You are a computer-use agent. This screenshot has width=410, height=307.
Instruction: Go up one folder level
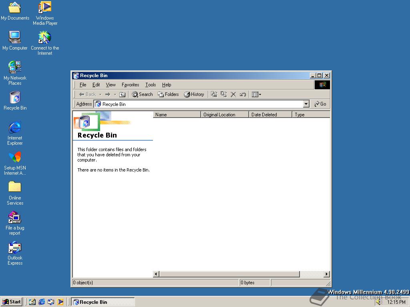(122, 94)
